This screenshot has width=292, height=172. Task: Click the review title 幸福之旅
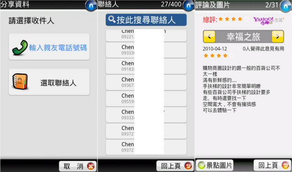coord(243,36)
